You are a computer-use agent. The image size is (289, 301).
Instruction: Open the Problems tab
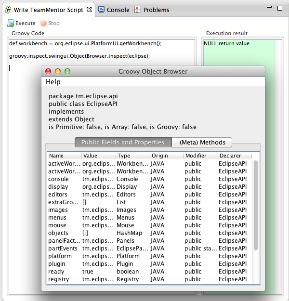coord(152,10)
